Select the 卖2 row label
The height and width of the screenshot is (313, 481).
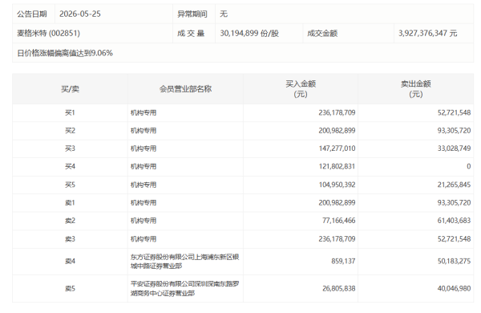coord(70,221)
